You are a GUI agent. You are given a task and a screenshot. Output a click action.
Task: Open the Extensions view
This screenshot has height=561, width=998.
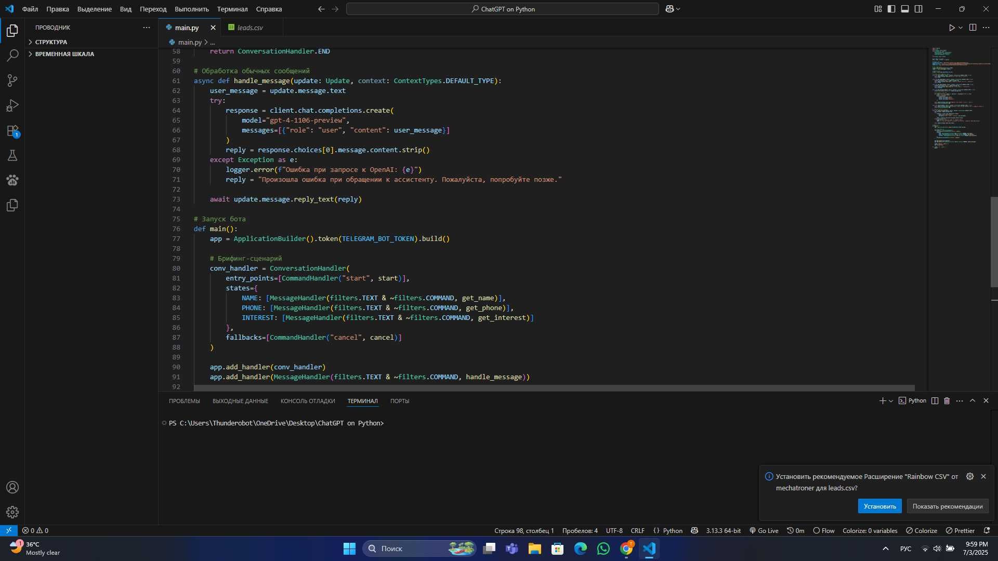pyautogui.click(x=12, y=130)
